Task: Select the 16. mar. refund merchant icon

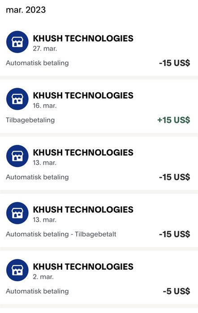Action: point(17,99)
